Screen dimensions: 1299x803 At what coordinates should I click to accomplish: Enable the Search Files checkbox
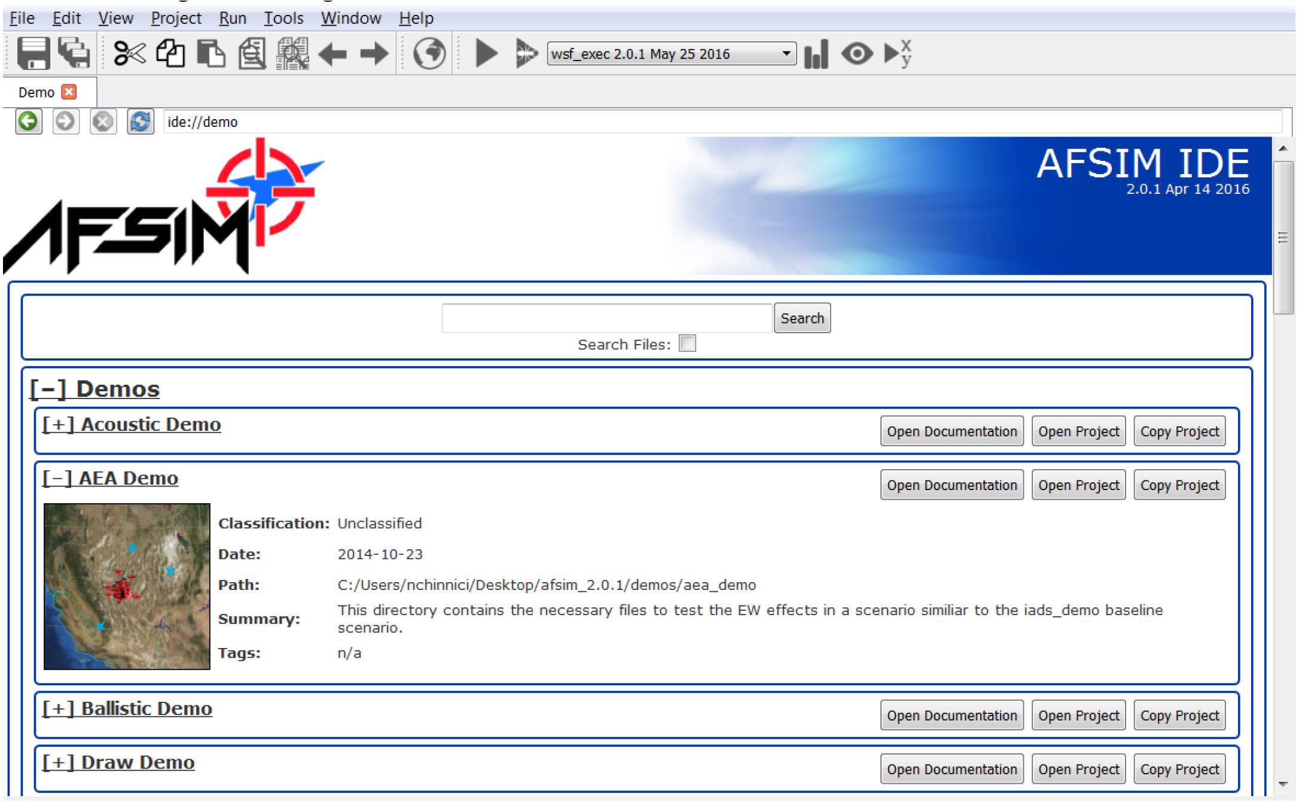point(687,343)
